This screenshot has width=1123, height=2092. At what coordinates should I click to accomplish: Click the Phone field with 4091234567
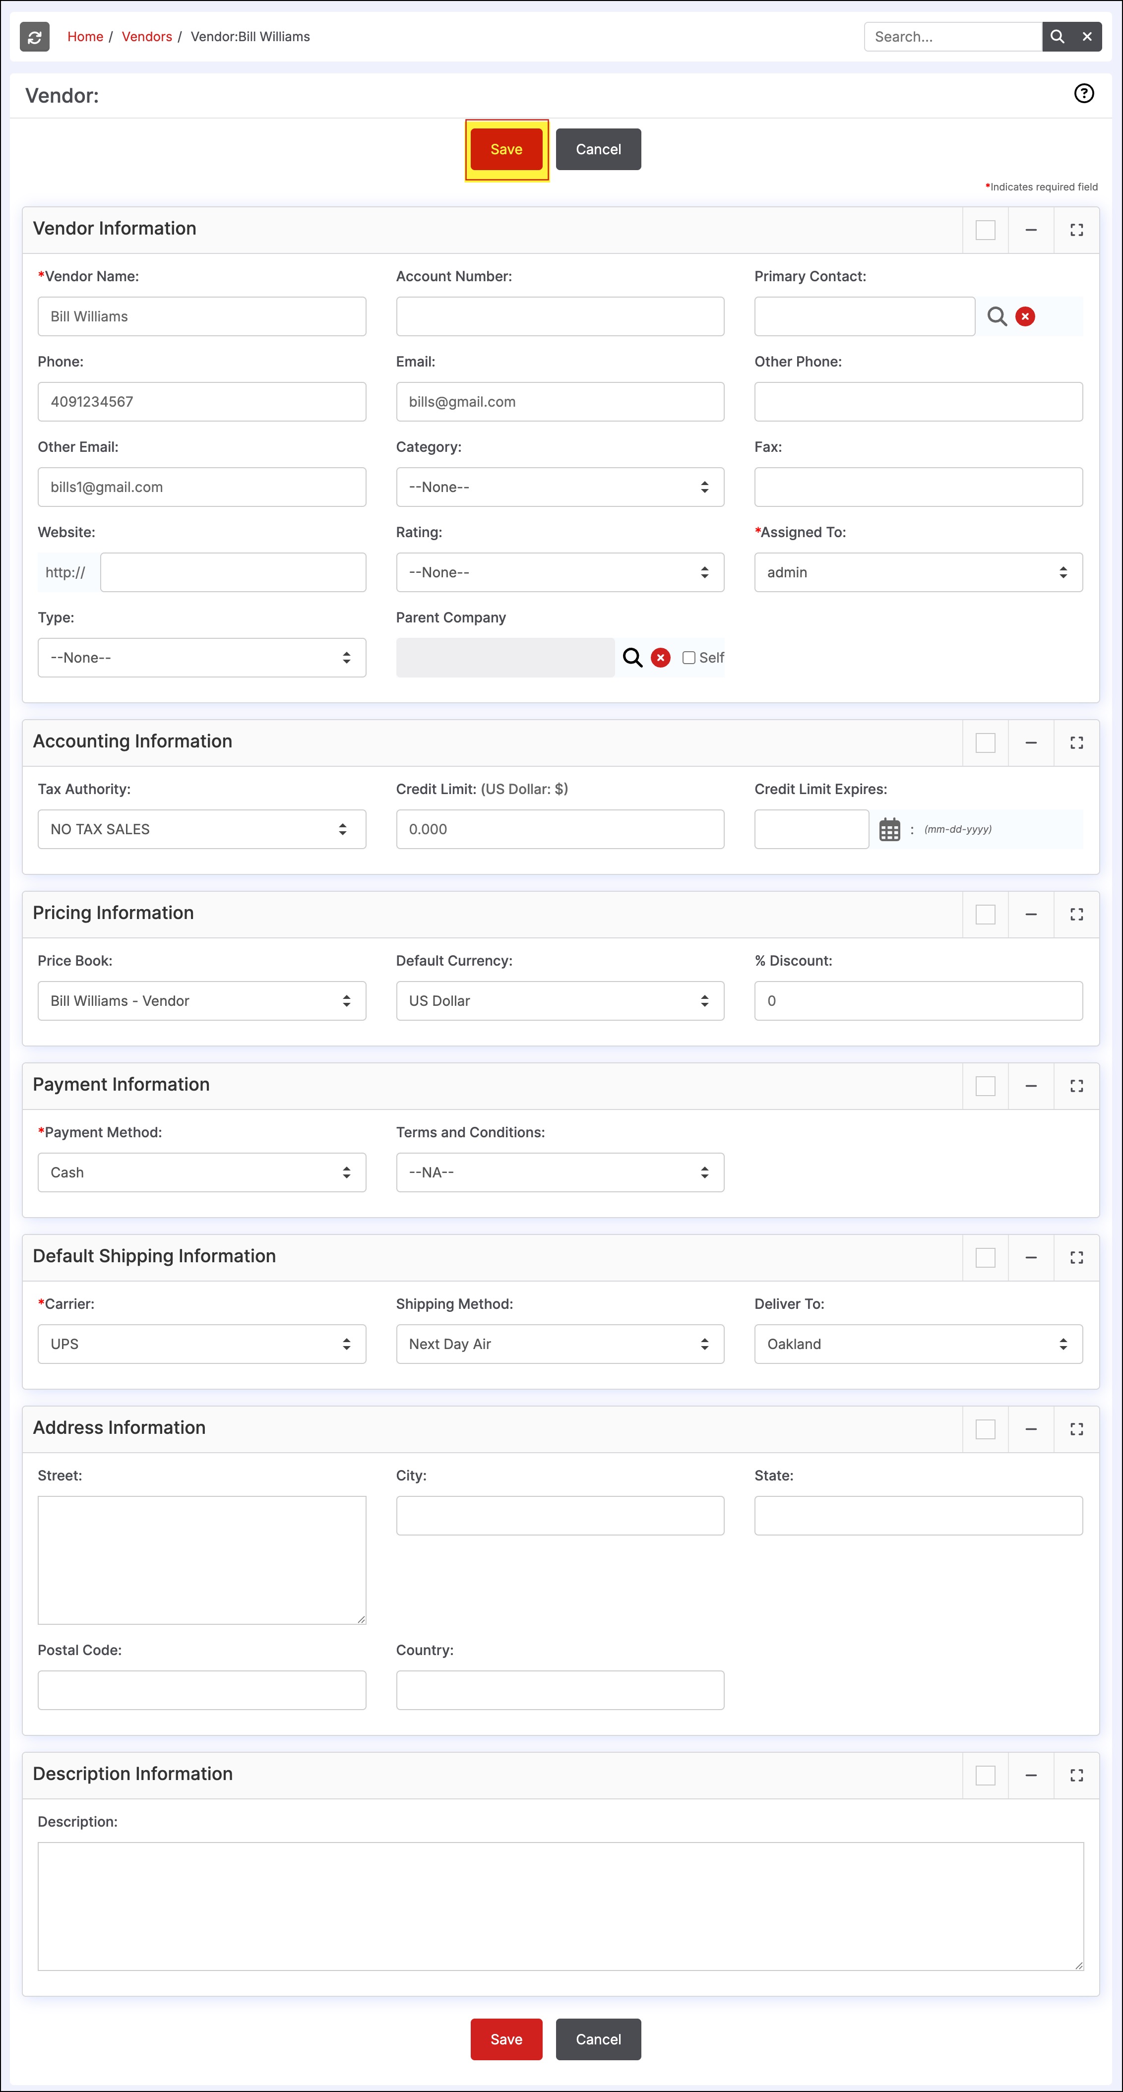tap(201, 402)
